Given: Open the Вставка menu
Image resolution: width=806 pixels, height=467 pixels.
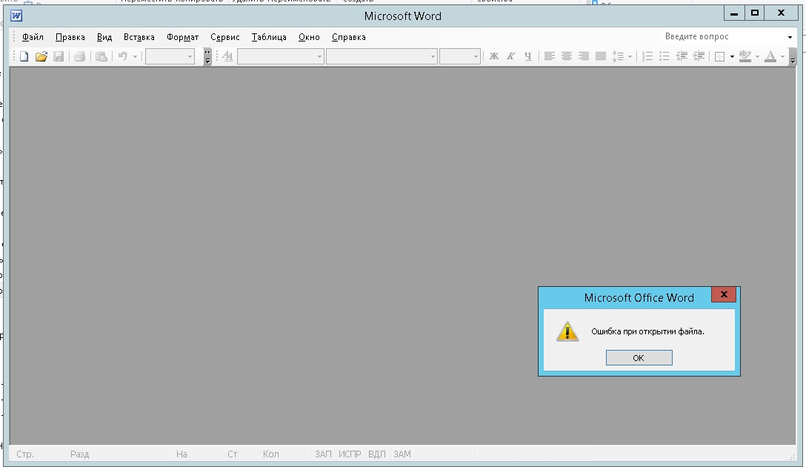Looking at the screenshot, I should coord(139,37).
